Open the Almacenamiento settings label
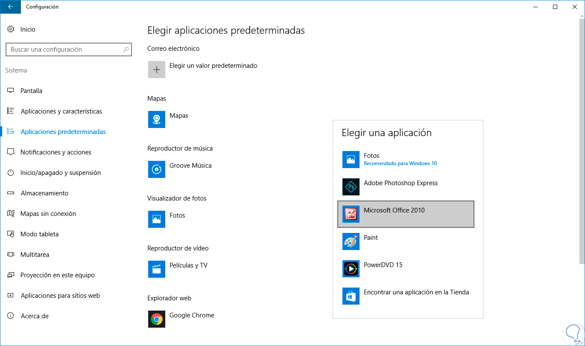The width and height of the screenshot is (585, 346). (44, 193)
